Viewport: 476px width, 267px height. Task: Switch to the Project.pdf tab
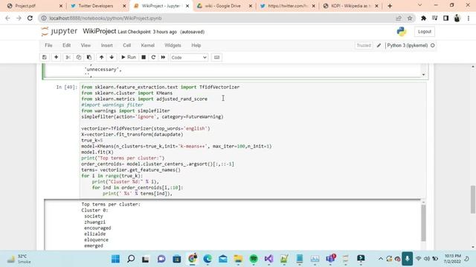coord(34,6)
